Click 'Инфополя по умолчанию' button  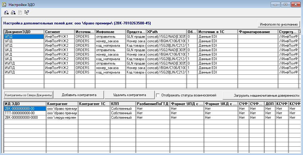279,24
